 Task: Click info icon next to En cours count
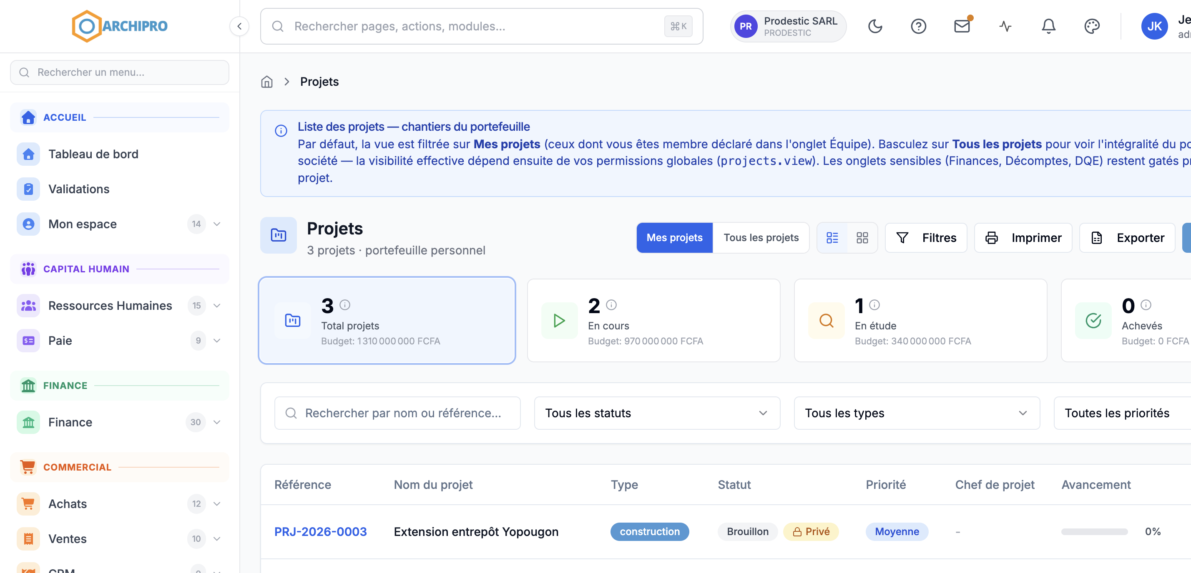pyautogui.click(x=611, y=305)
